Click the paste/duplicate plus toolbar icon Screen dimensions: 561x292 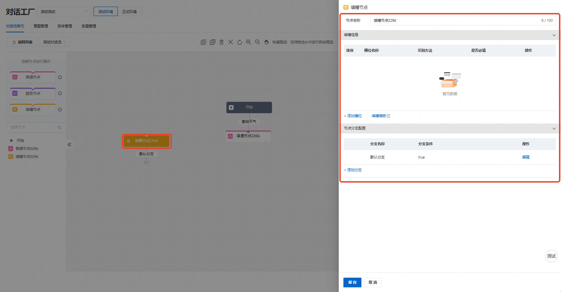pos(213,42)
